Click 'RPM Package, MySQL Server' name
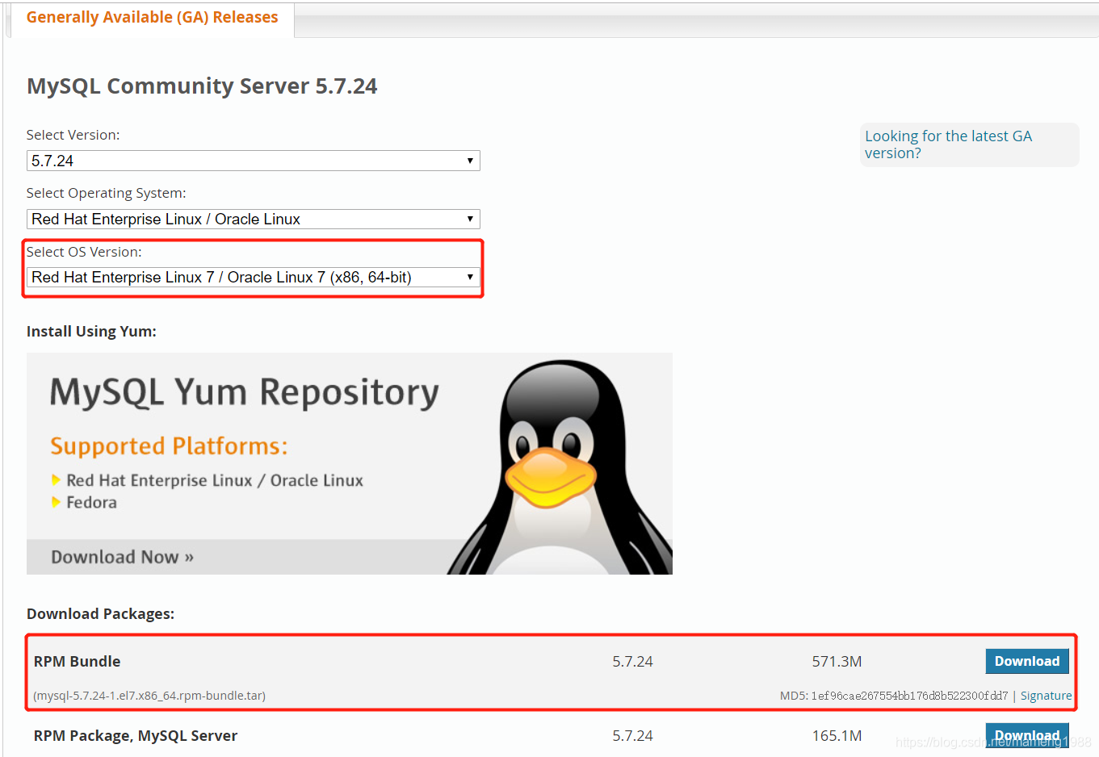 [x=136, y=736]
